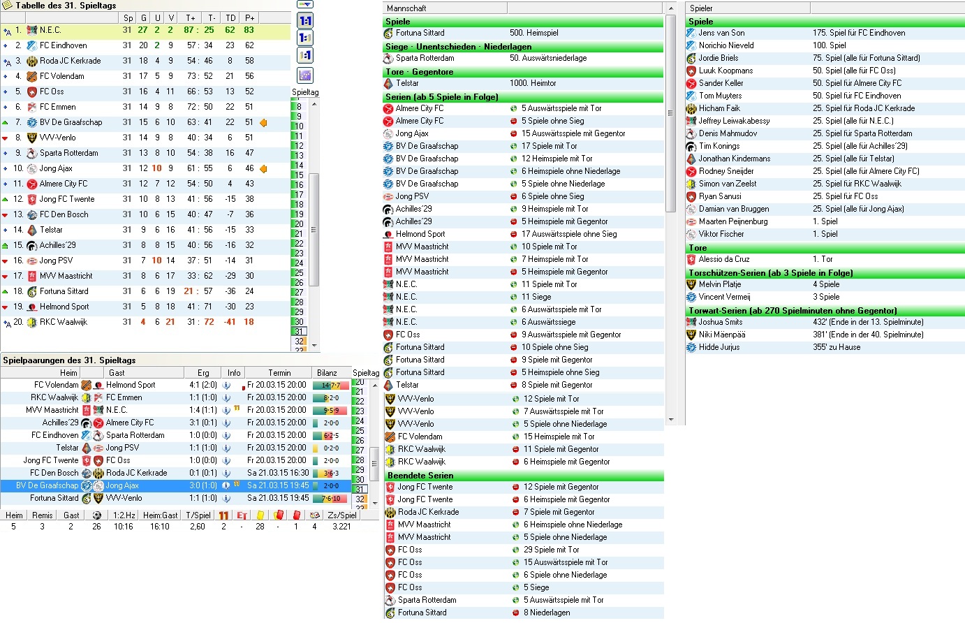
Task: Click the Bilanz bar for MVV Maastricht vs N.E.C.
Action: click(331, 410)
